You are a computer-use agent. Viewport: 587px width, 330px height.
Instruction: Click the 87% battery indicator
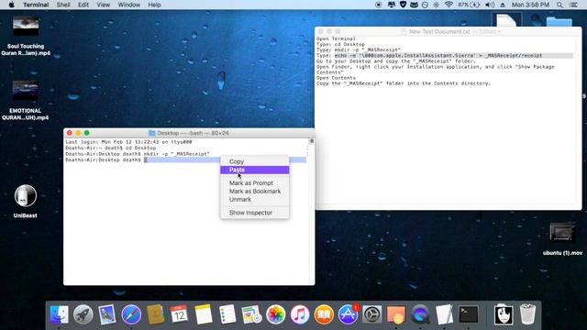tap(469, 5)
